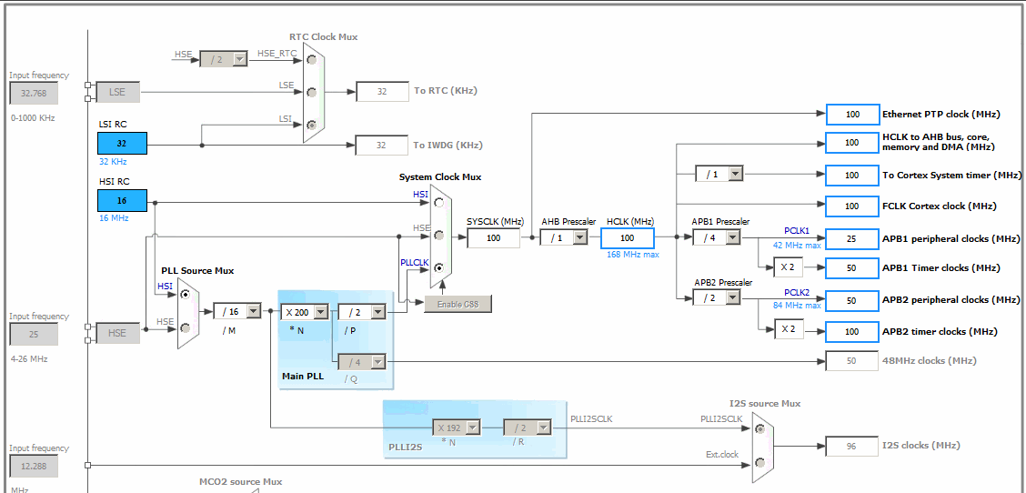Image resolution: width=1026 pixels, height=493 pixels.
Task: Select HSE in PLL Source Mux
Action: pyautogui.click(x=186, y=327)
